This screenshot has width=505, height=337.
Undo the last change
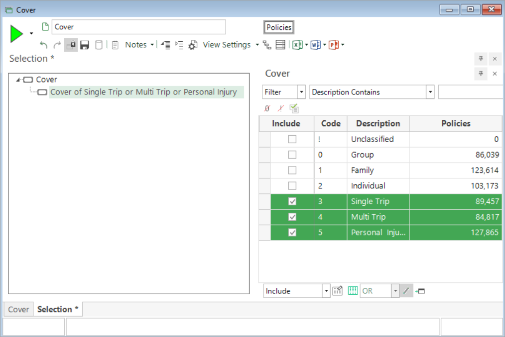click(43, 45)
